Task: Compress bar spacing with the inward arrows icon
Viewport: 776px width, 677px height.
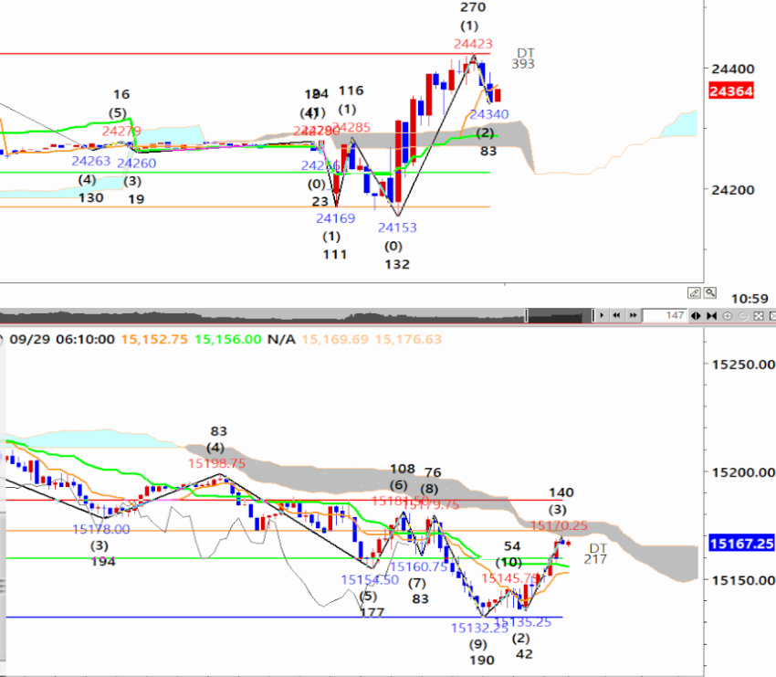Action: pyautogui.click(x=712, y=316)
